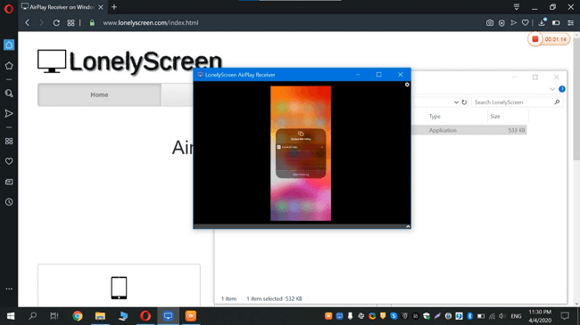Screen dimensions: 580x325
Task: Open Bluetooth tray icon
Action: point(469,316)
